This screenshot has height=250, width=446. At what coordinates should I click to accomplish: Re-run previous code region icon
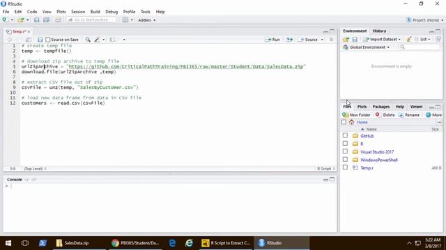pyautogui.click(x=290, y=40)
